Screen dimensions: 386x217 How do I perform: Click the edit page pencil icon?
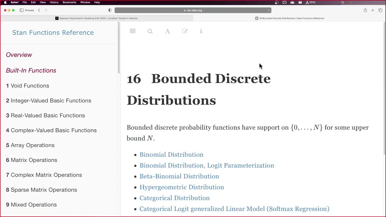pos(185,31)
